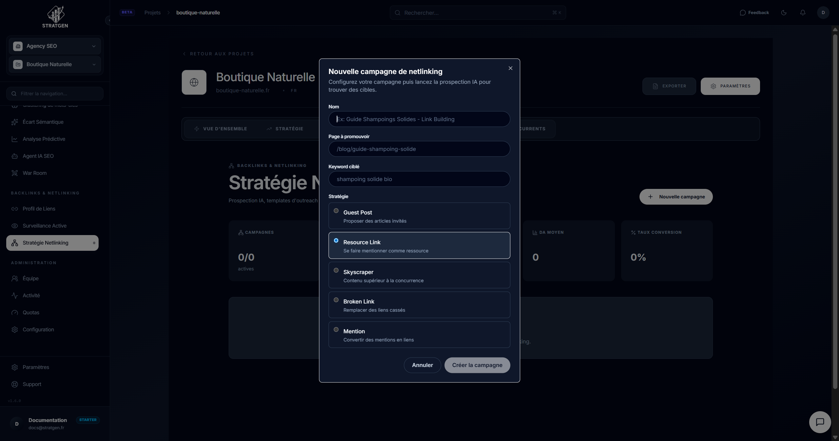Click the Keyword ciblé input field
The image size is (839, 441).
click(419, 179)
